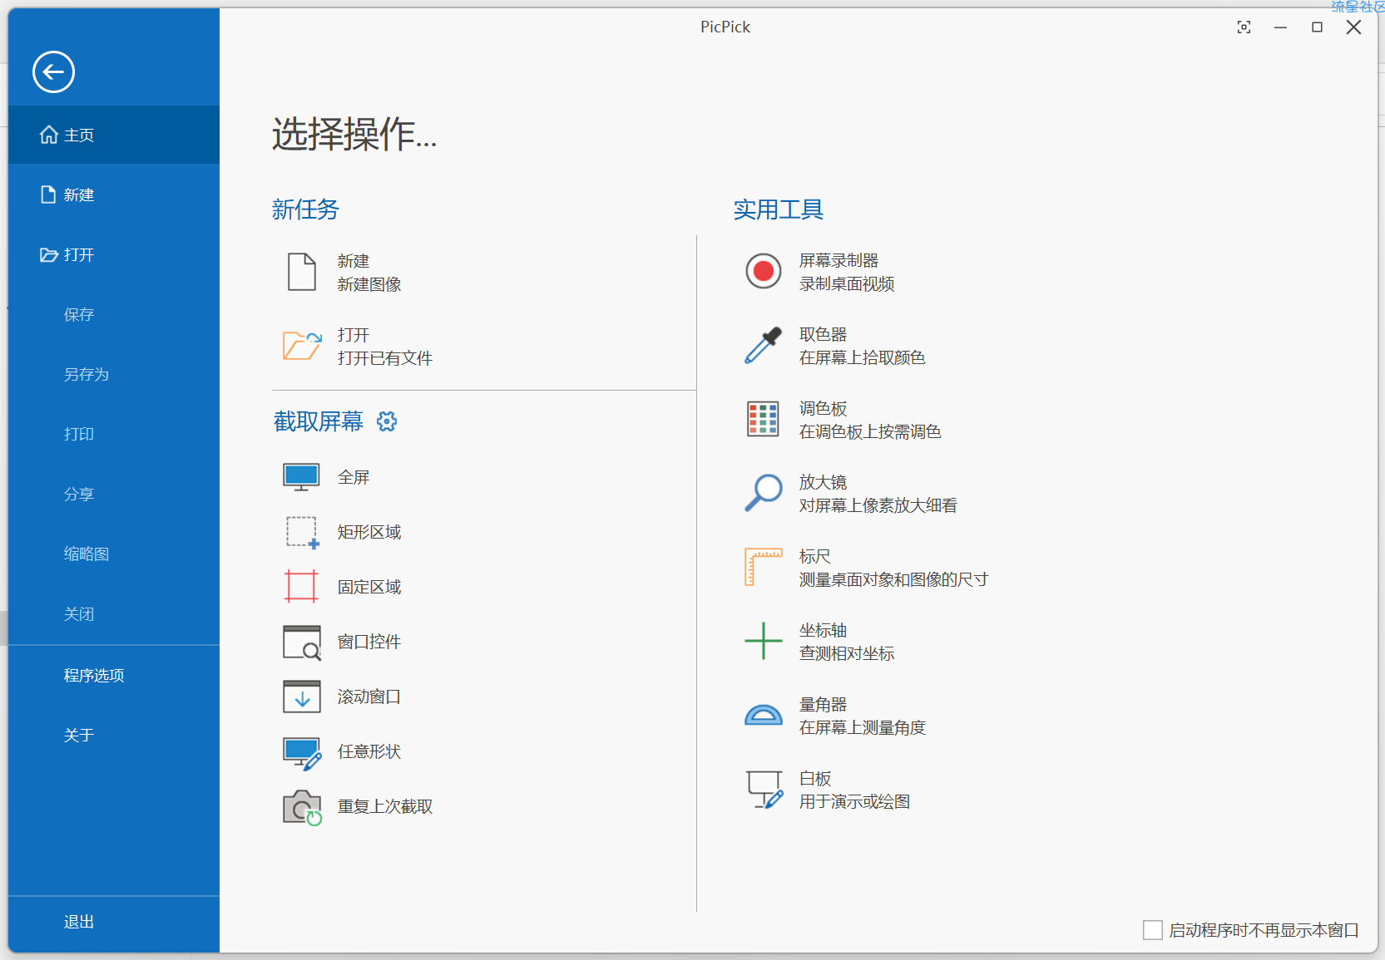Click the magnifier glass icon

(763, 493)
